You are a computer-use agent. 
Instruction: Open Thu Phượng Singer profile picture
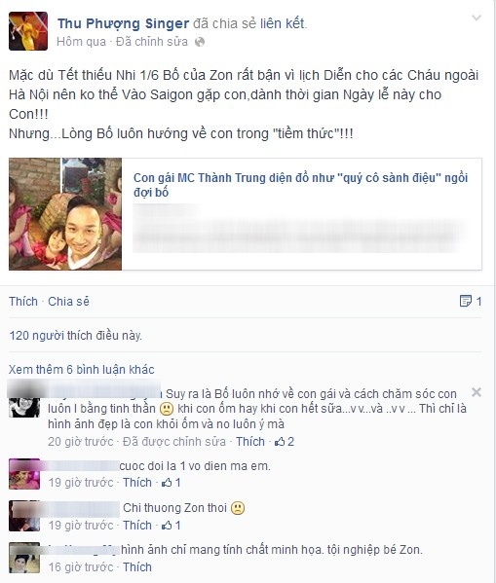pyautogui.click(x=28, y=31)
